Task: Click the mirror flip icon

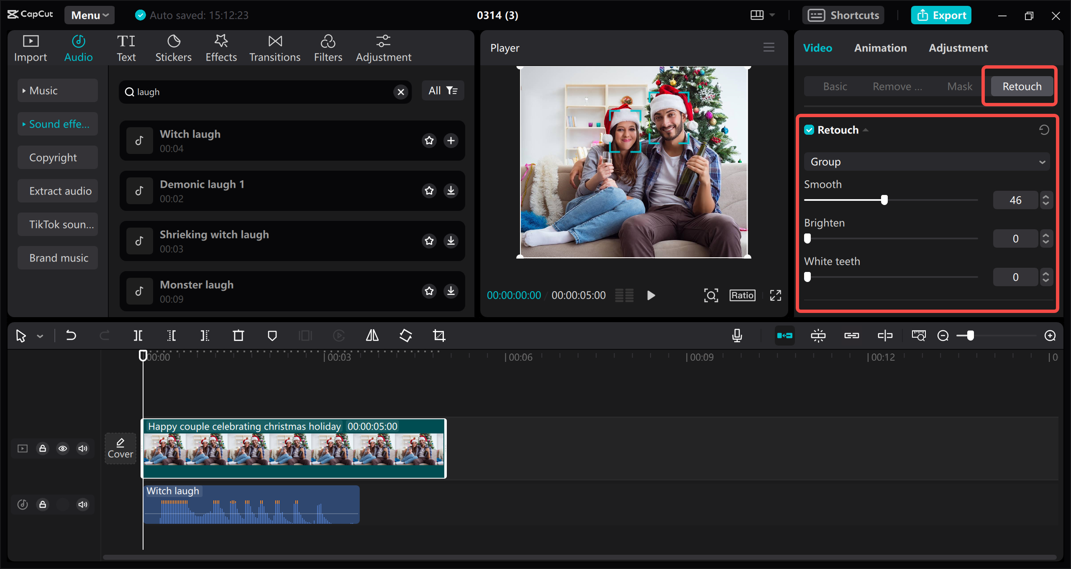Action: [371, 335]
